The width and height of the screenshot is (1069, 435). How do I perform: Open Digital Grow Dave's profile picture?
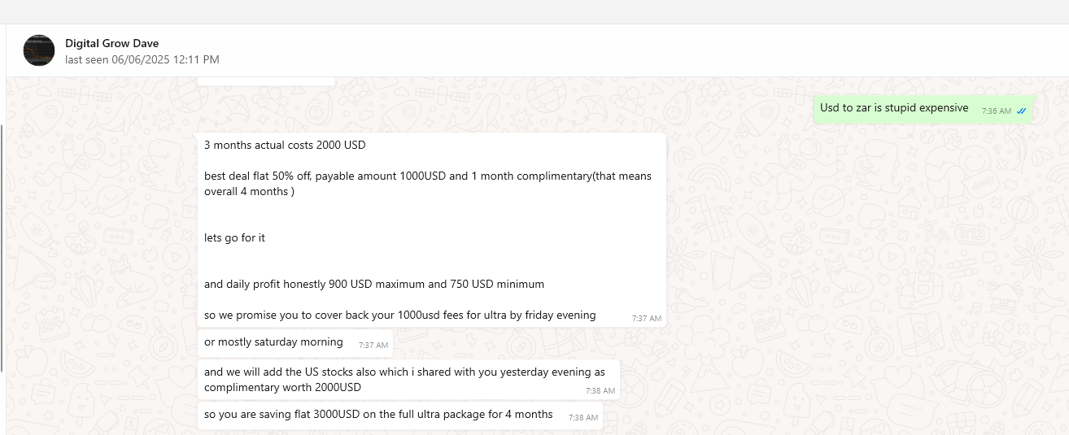tap(39, 50)
